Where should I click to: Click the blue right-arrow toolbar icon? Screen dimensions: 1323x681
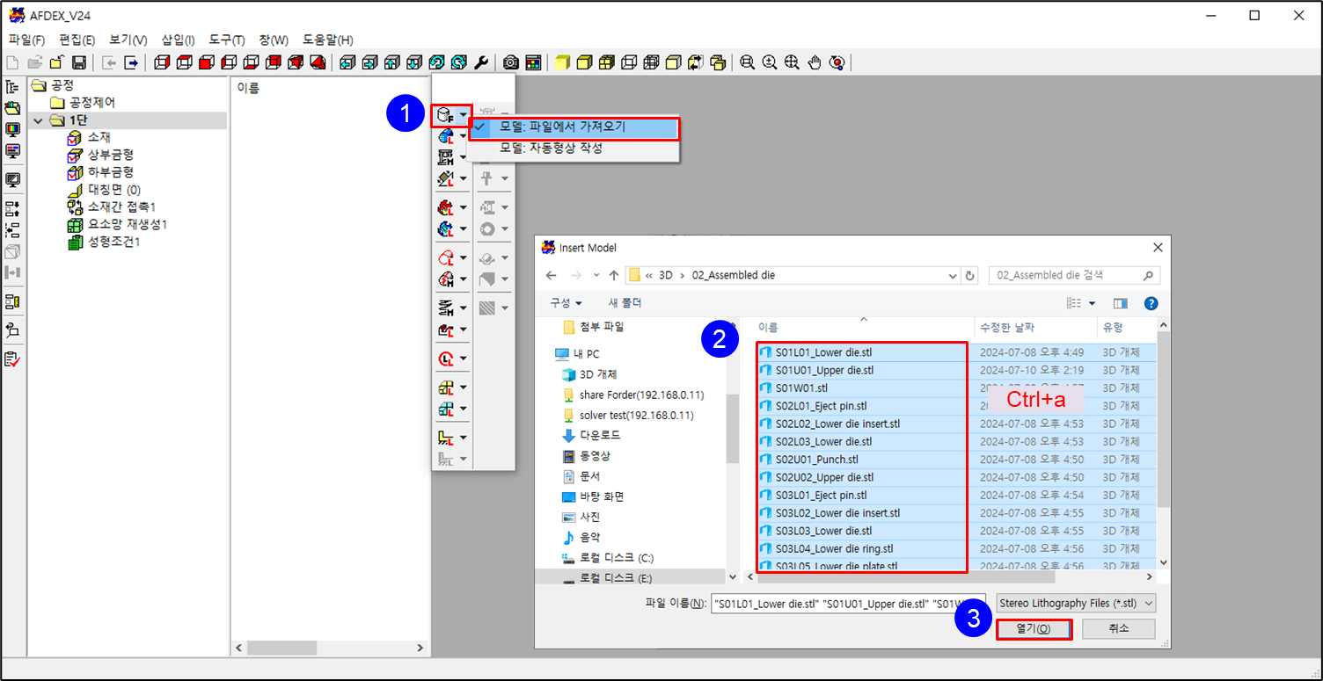coord(130,62)
